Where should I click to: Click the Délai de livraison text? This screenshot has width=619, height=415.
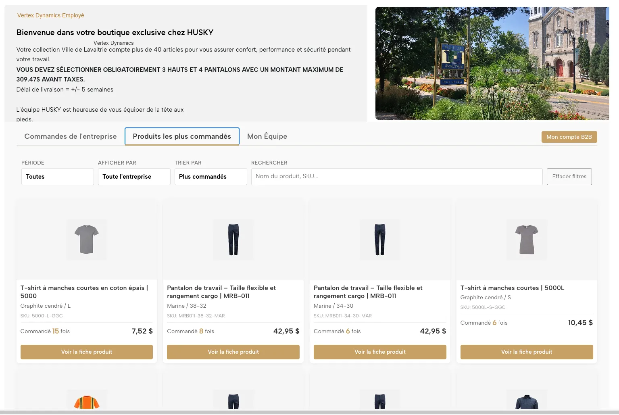pyautogui.click(x=65, y=90)
